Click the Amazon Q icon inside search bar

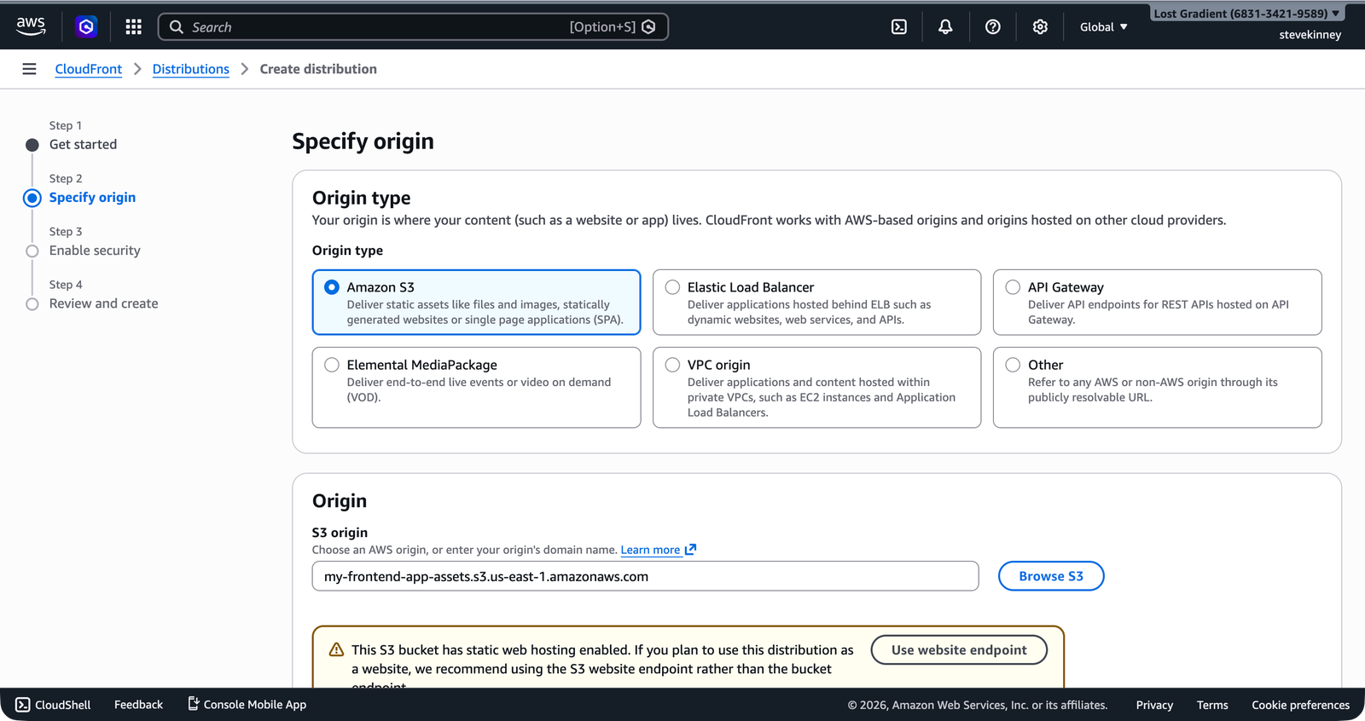pyautogui.click(x=648, y=27)
